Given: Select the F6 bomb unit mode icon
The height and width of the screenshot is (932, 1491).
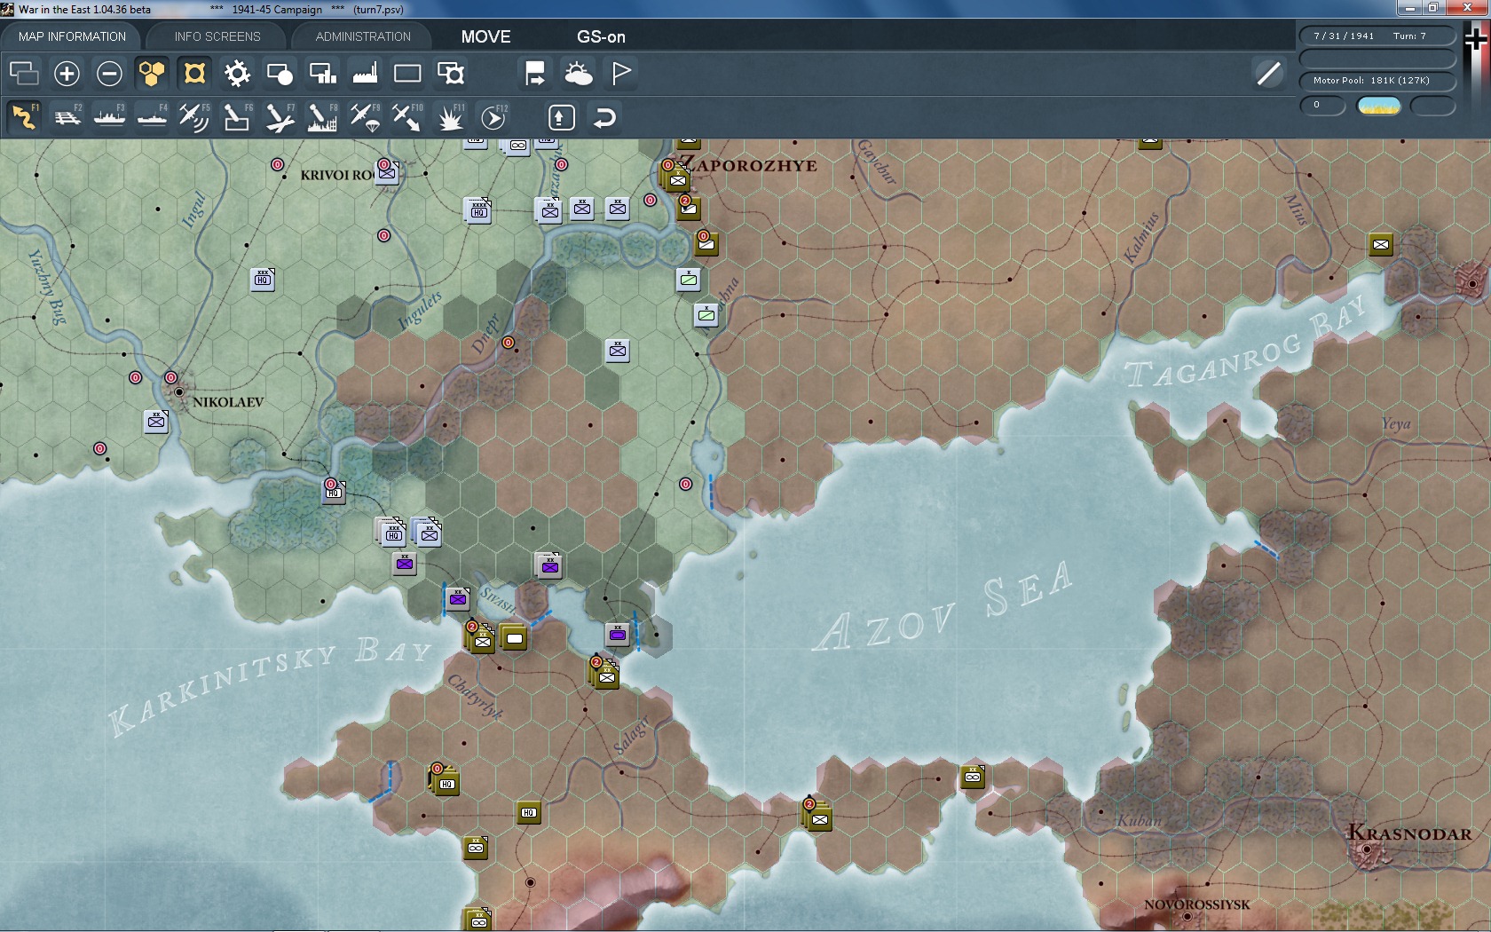Looking at the screenshot, I should [237, 117].
